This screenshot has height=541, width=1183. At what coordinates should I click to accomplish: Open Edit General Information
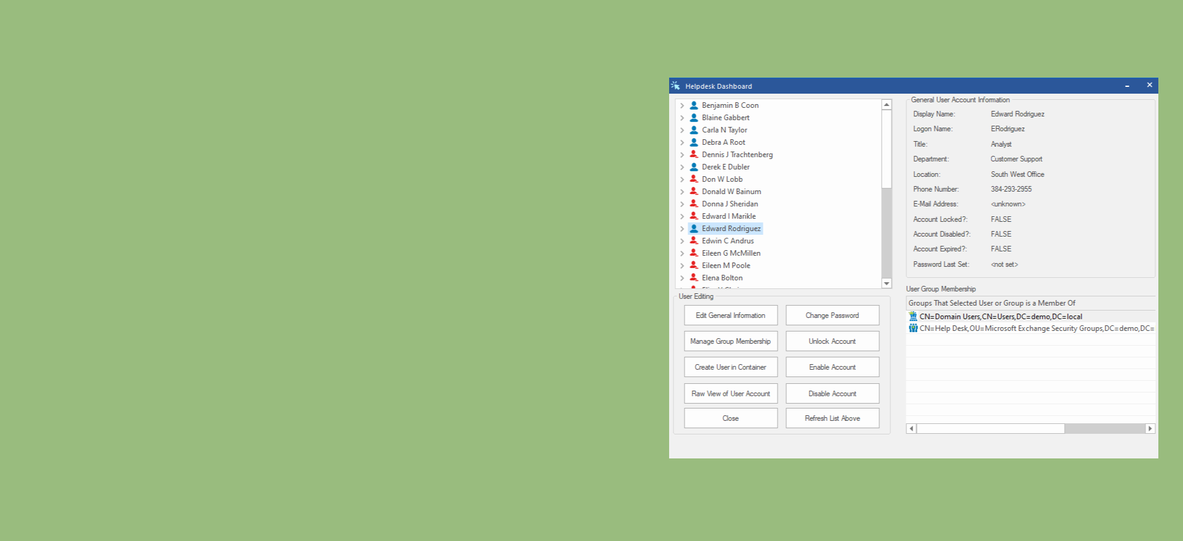point(730,315)
